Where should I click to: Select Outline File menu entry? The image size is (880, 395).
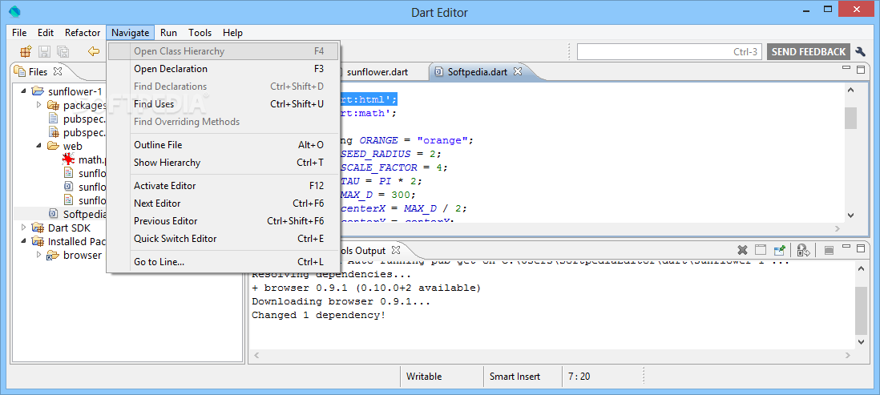point(224,145)
